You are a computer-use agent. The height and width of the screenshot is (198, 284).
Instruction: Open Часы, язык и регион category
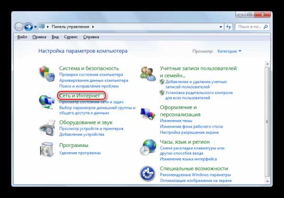click(185, 142)
